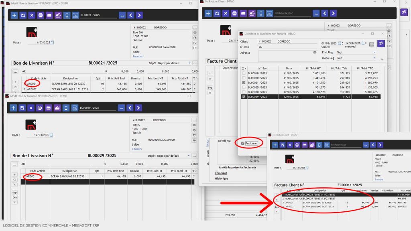Screen dimensions: 411x231
Task: Open the Dépôt dropdown in BL00029 window
Action: pos(189,156)
